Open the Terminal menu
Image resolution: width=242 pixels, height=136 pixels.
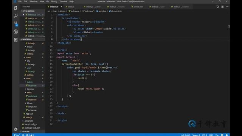click(63, 2)
